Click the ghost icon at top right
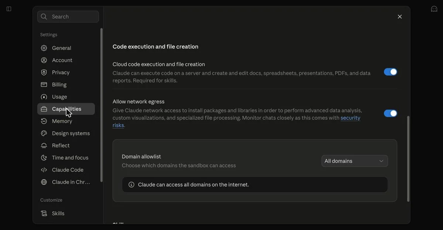This screenshot has height=230, width=443. click(x=434, y=9)
